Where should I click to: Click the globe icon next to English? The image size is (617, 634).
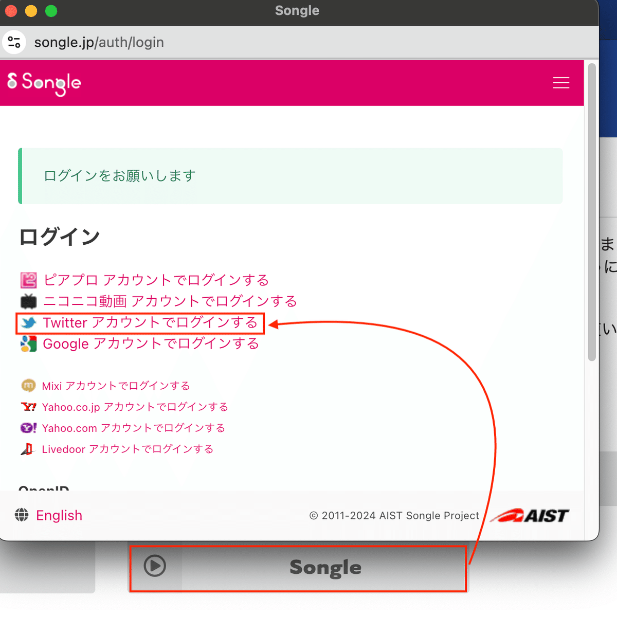click(21, 515)
